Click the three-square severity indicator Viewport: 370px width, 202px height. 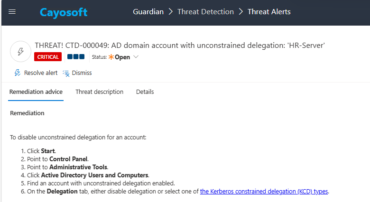point(76,57)
